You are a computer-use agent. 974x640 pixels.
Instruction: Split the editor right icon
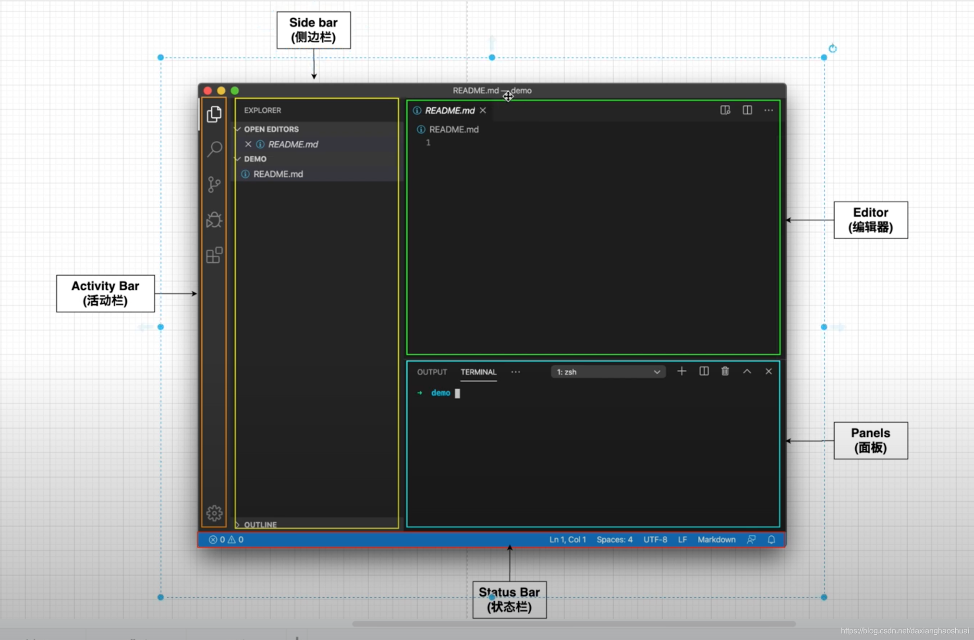[x=747, y=110]
